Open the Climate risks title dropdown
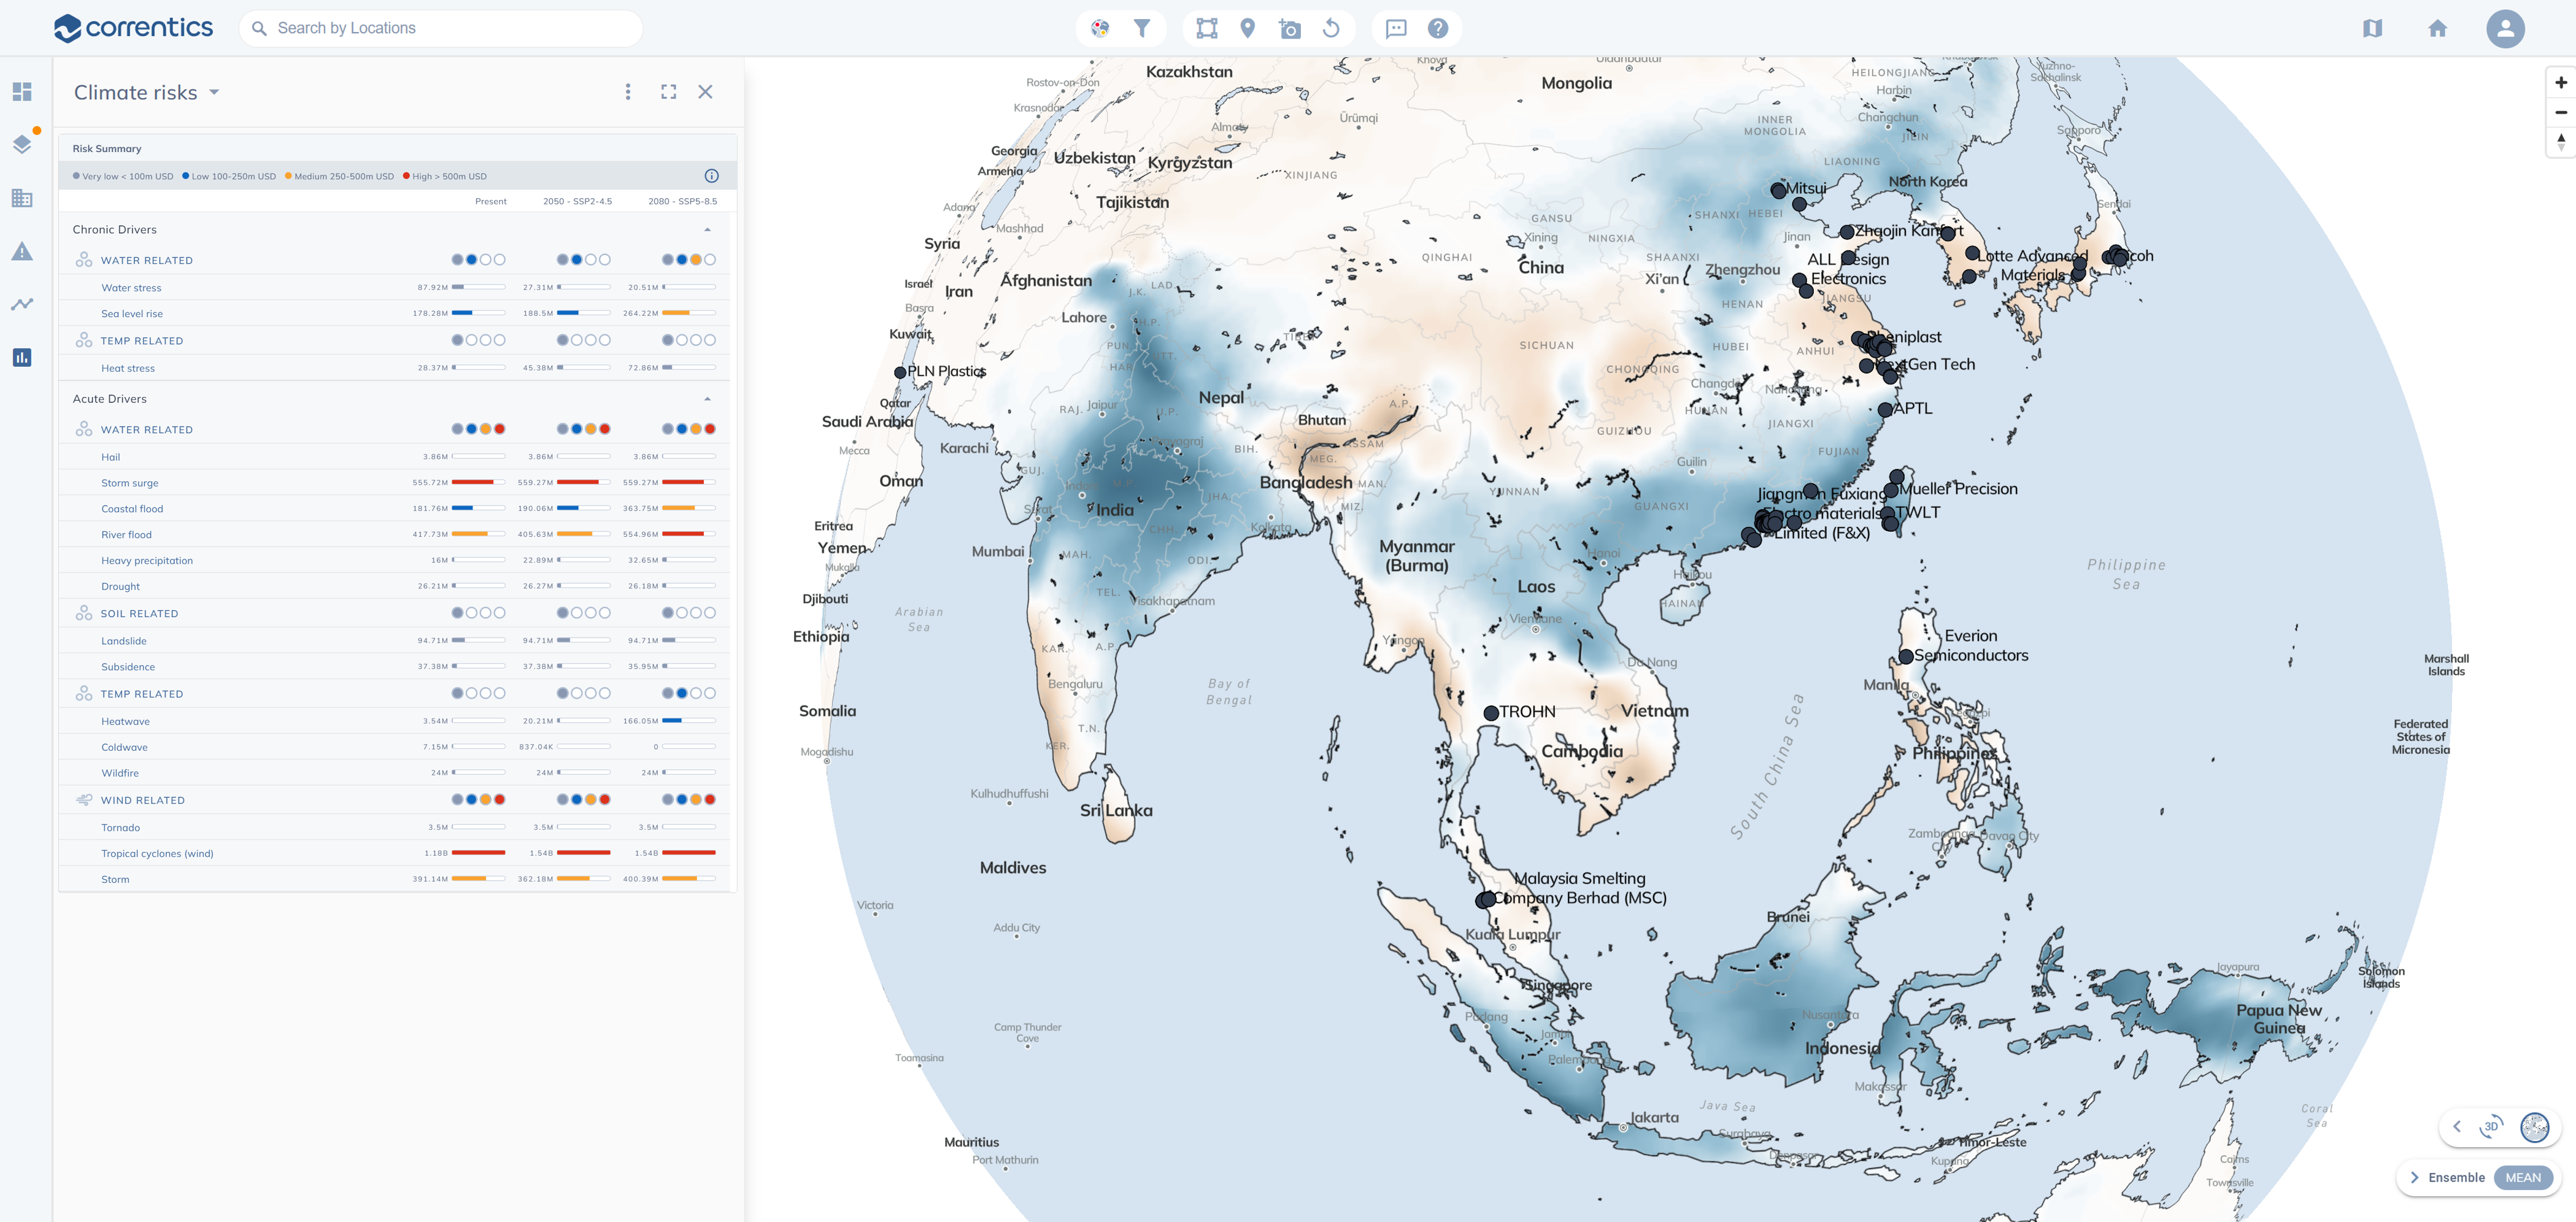 [x=214, y=92]
